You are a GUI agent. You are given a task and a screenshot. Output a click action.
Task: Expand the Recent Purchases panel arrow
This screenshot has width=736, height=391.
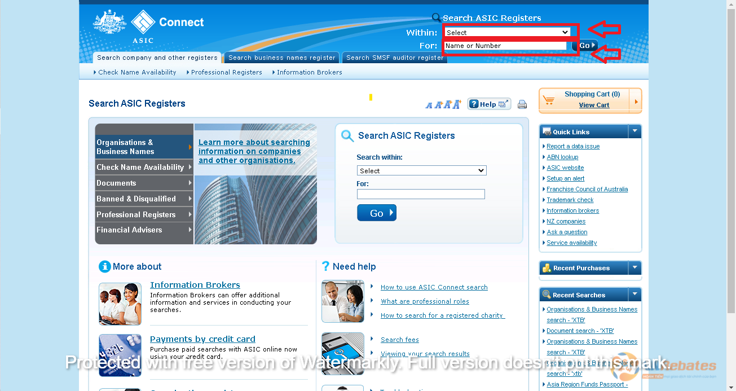(x=635, y=267)
